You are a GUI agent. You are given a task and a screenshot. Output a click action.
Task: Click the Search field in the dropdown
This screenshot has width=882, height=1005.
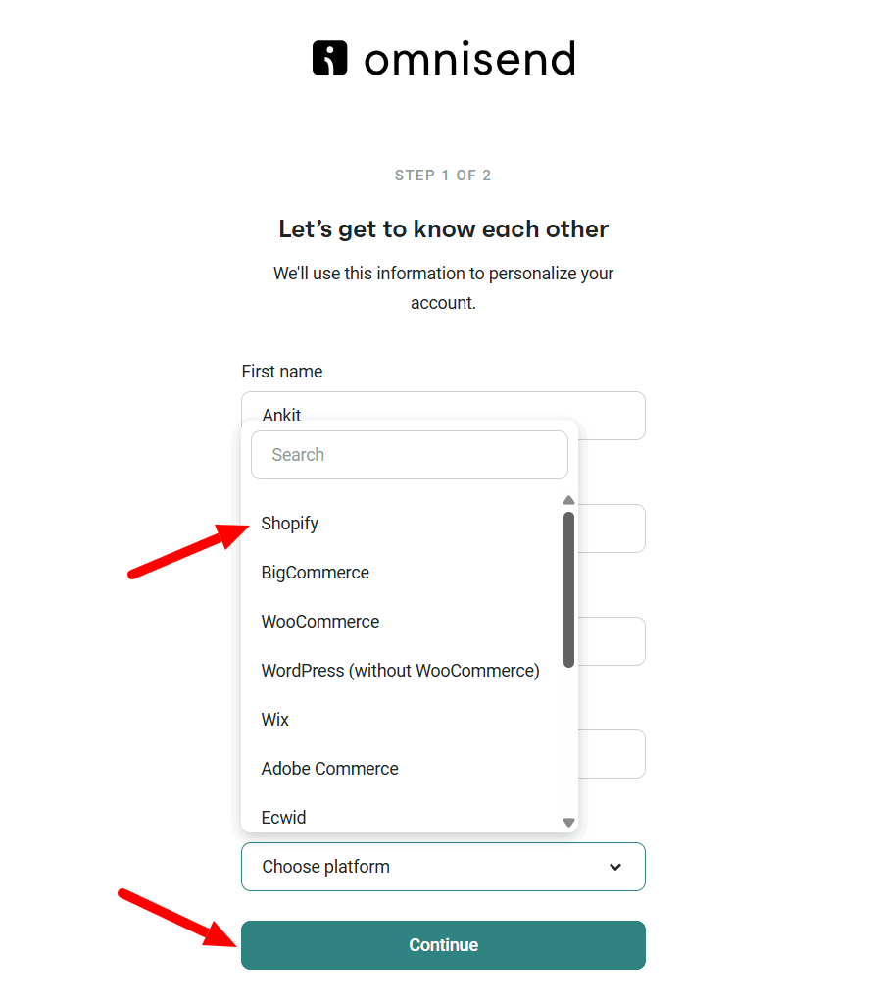pos(409,454)
